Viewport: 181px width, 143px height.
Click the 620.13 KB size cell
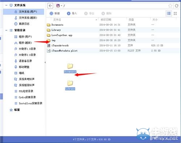click(x=157, y=45)
